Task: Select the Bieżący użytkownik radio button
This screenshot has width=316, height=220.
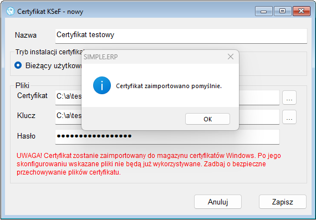Action: (x=18, y=65)
